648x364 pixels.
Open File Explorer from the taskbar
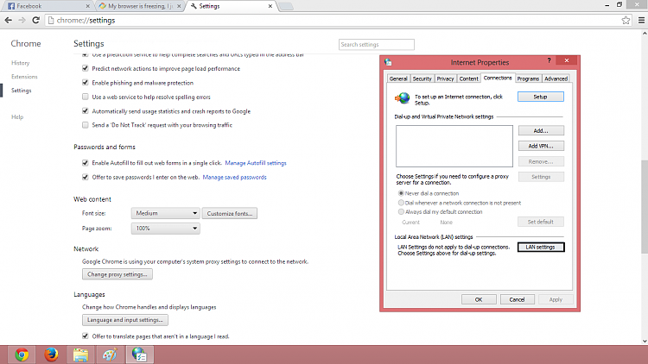click(x=80, y=355)
